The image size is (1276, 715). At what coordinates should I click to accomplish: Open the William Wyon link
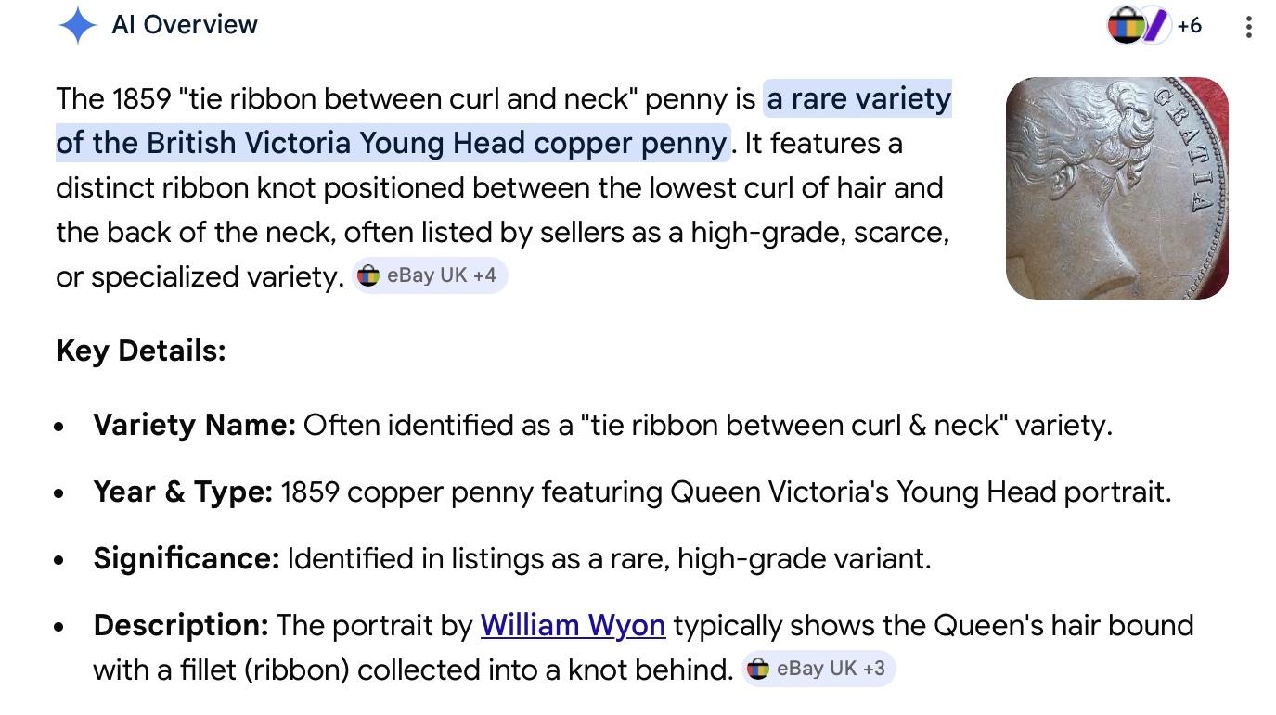point(573,625)
